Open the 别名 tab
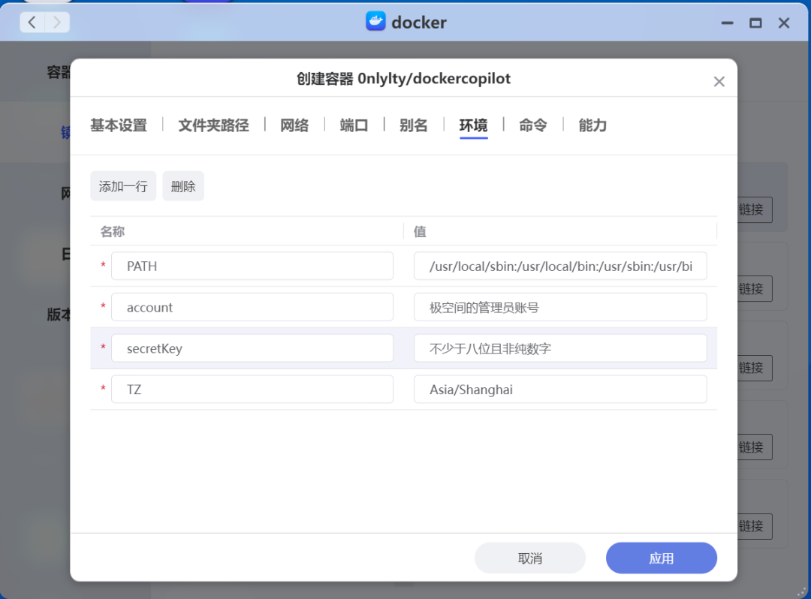 coord(413,125)
